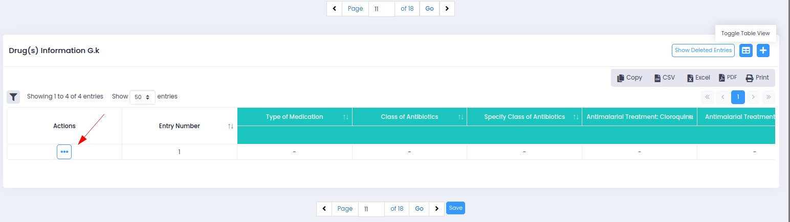This screenshot has width=790, height=222.
Task: Select table pagination page 1
Action: point(738,97)
